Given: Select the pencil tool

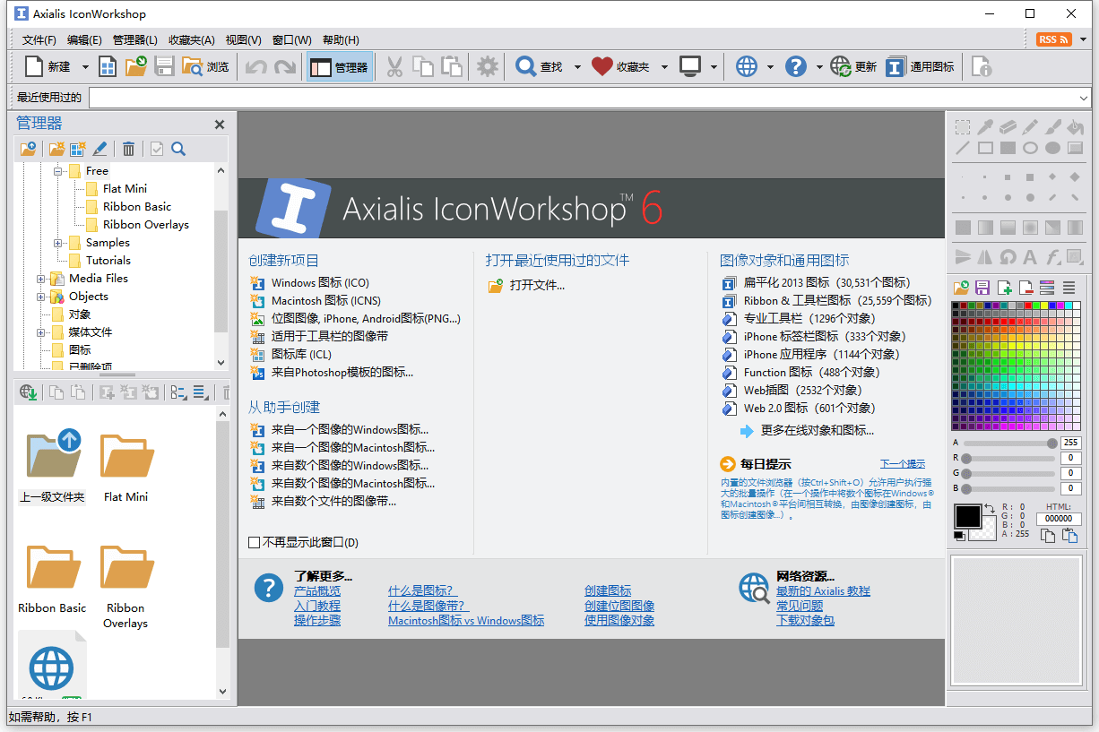Looking at the screenshot, I should tap(1030, 127).
